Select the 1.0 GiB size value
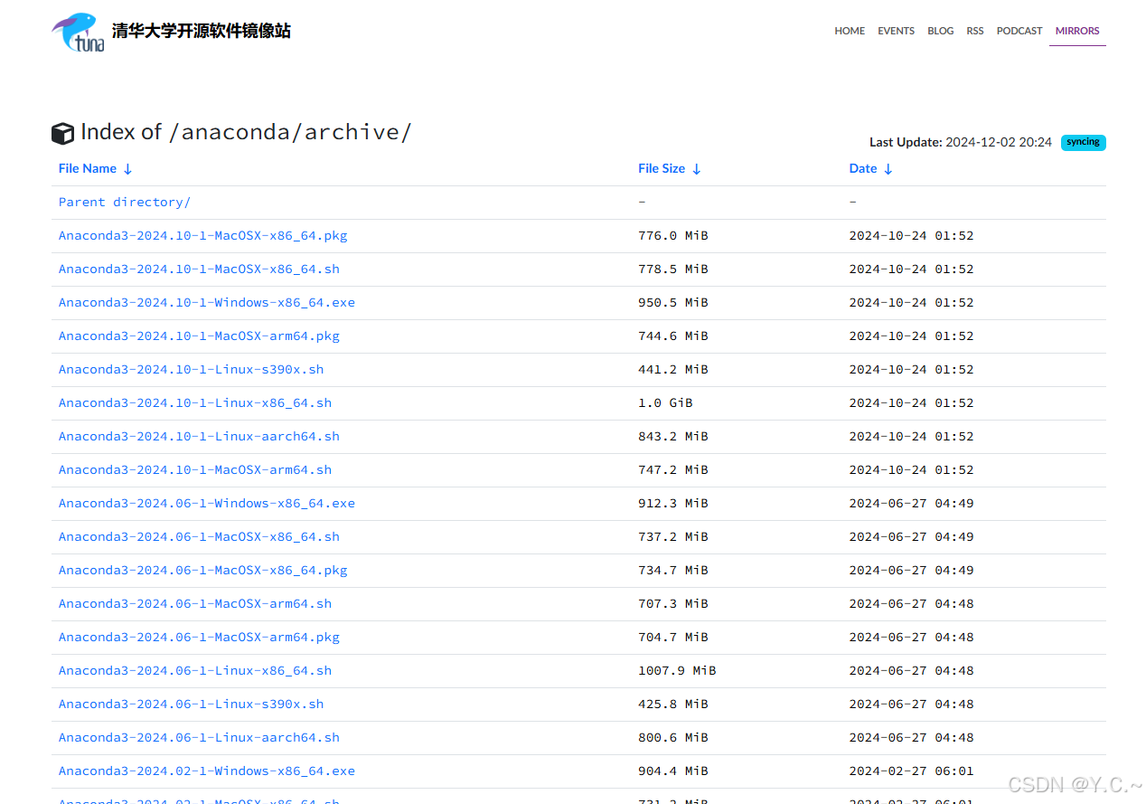Image resolution: width=1146 pixels, height=804 pixels. click(x=665, y=402)
